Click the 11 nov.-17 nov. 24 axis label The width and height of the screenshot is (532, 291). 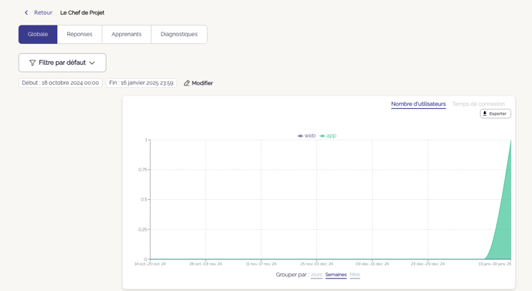point(261,264)
